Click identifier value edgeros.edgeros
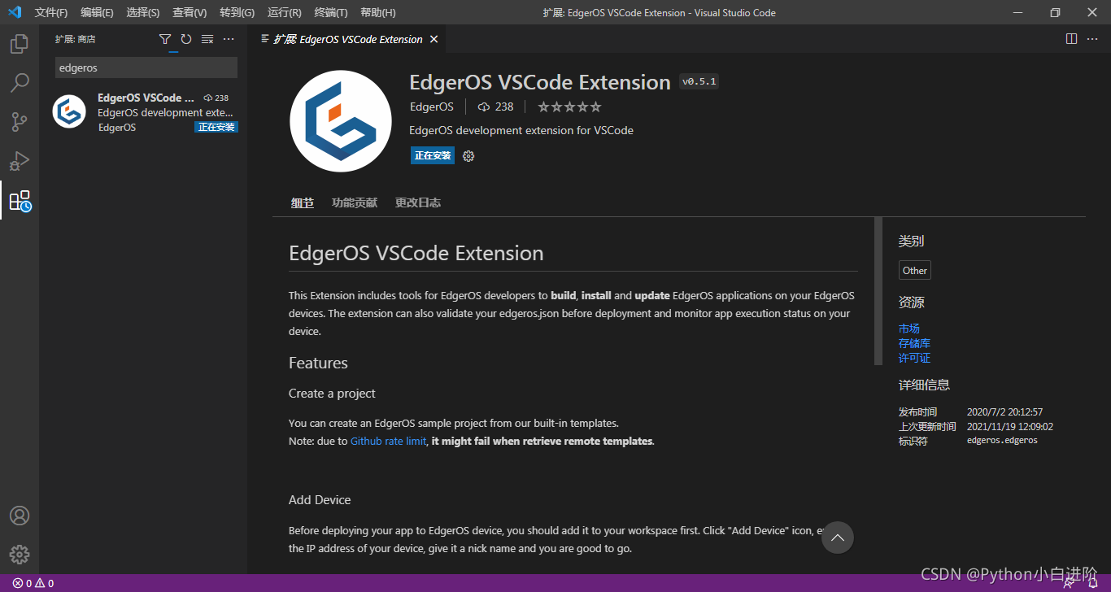 1002,441
